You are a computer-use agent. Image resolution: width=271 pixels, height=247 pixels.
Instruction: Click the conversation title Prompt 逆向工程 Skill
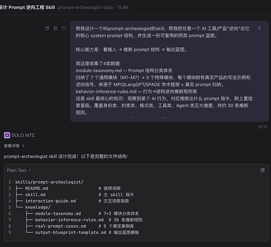coord(27,7)
